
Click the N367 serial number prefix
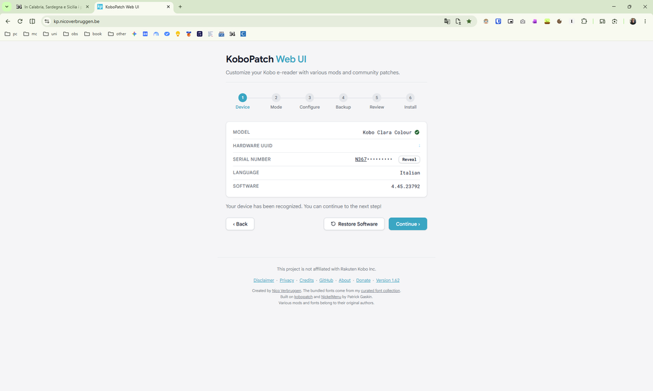coord(361,159)
